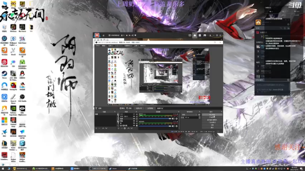Pop out the Scenes dock via header icon
305x171 pixels.
click(115, 112)
